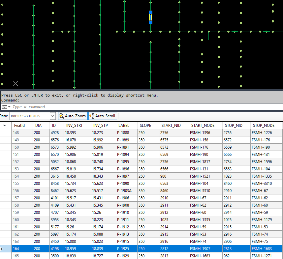Toggle the Auto-Scroll button

[103, 116]
